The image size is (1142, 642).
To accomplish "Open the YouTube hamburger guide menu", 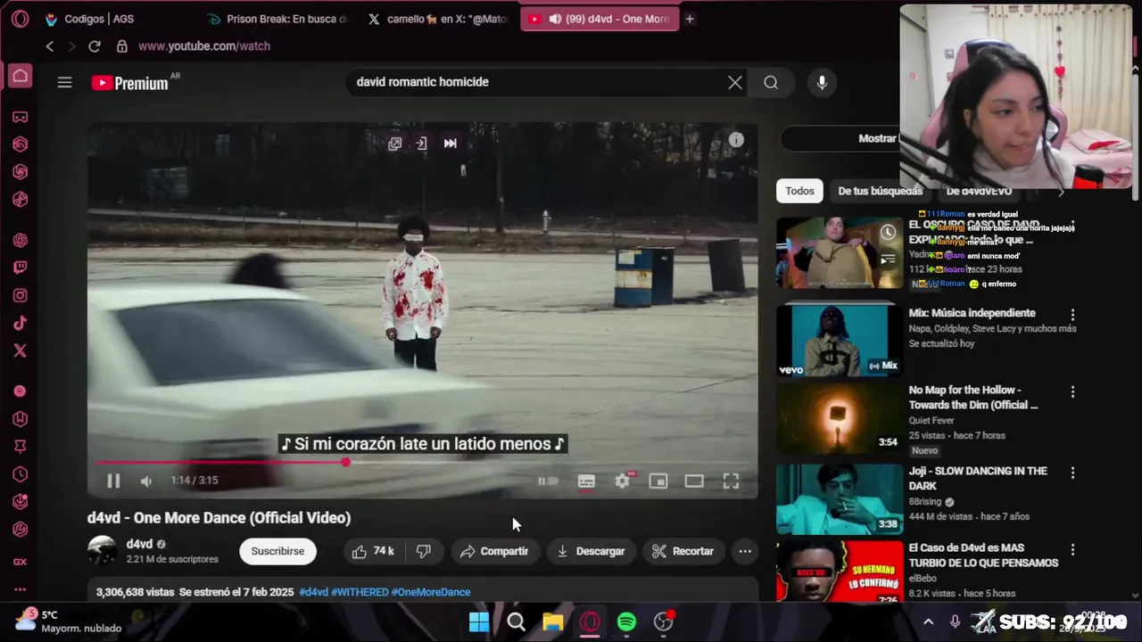I will pyautogui.click(x=64, y=82).
